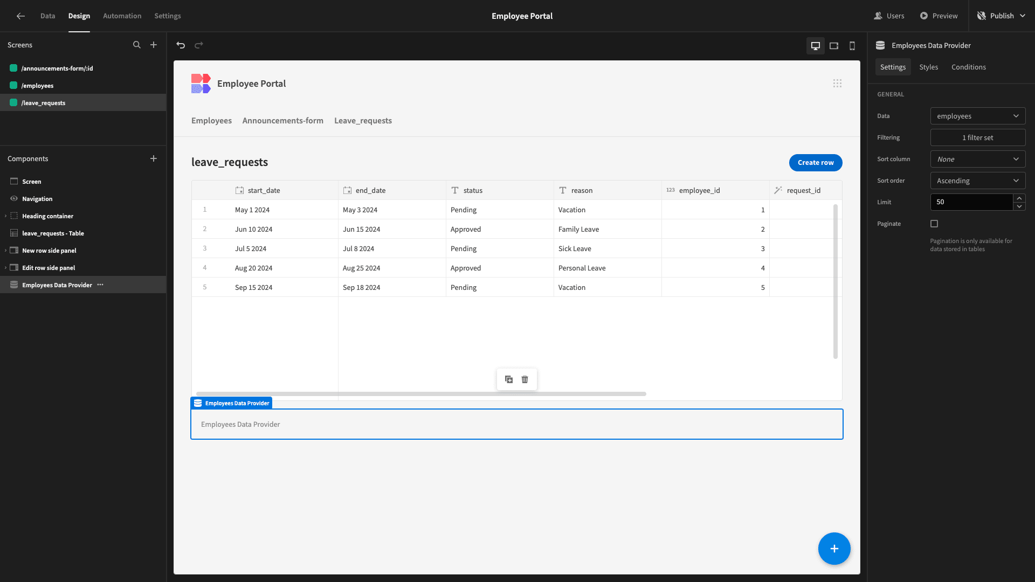Duplicate component with copy icon

pos(509,379)
